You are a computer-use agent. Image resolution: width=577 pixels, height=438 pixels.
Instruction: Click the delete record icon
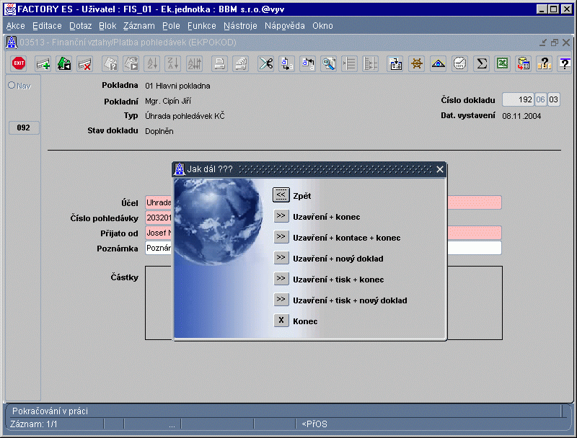(84, 63)
